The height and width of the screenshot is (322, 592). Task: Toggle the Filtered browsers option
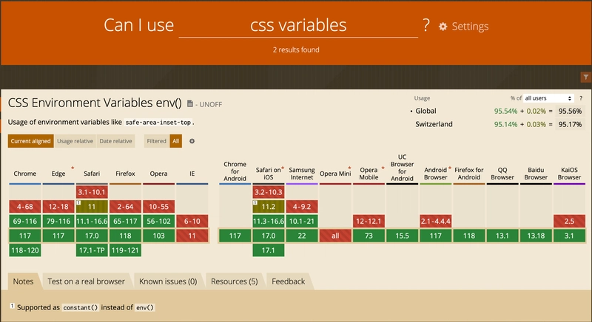pos(156,141)
